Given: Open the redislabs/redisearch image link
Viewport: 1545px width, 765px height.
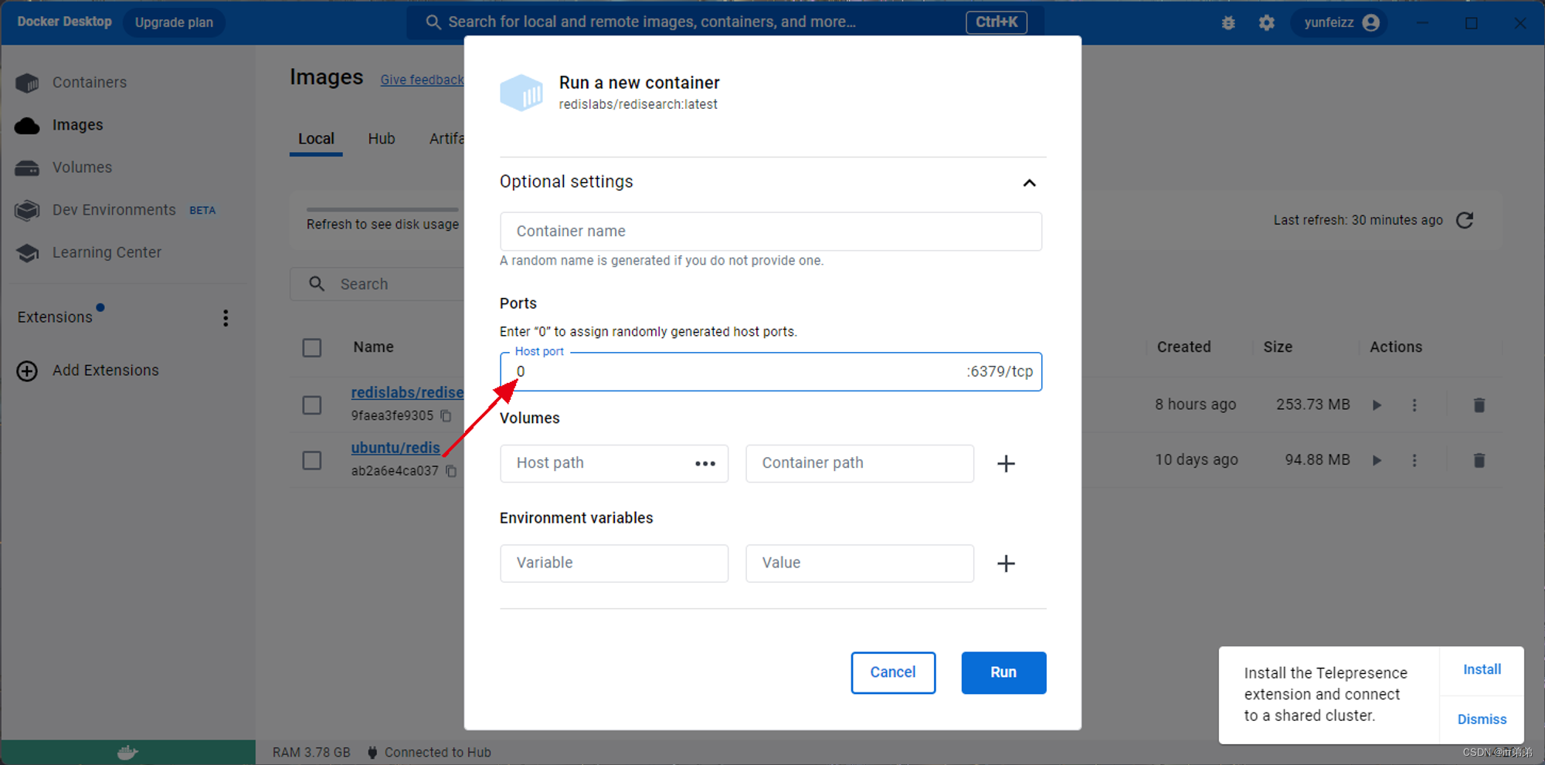Looking at the screenshot, I should [x=407, y=393].
